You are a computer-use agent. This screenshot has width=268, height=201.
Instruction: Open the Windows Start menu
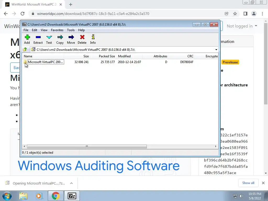coord(7,196)
